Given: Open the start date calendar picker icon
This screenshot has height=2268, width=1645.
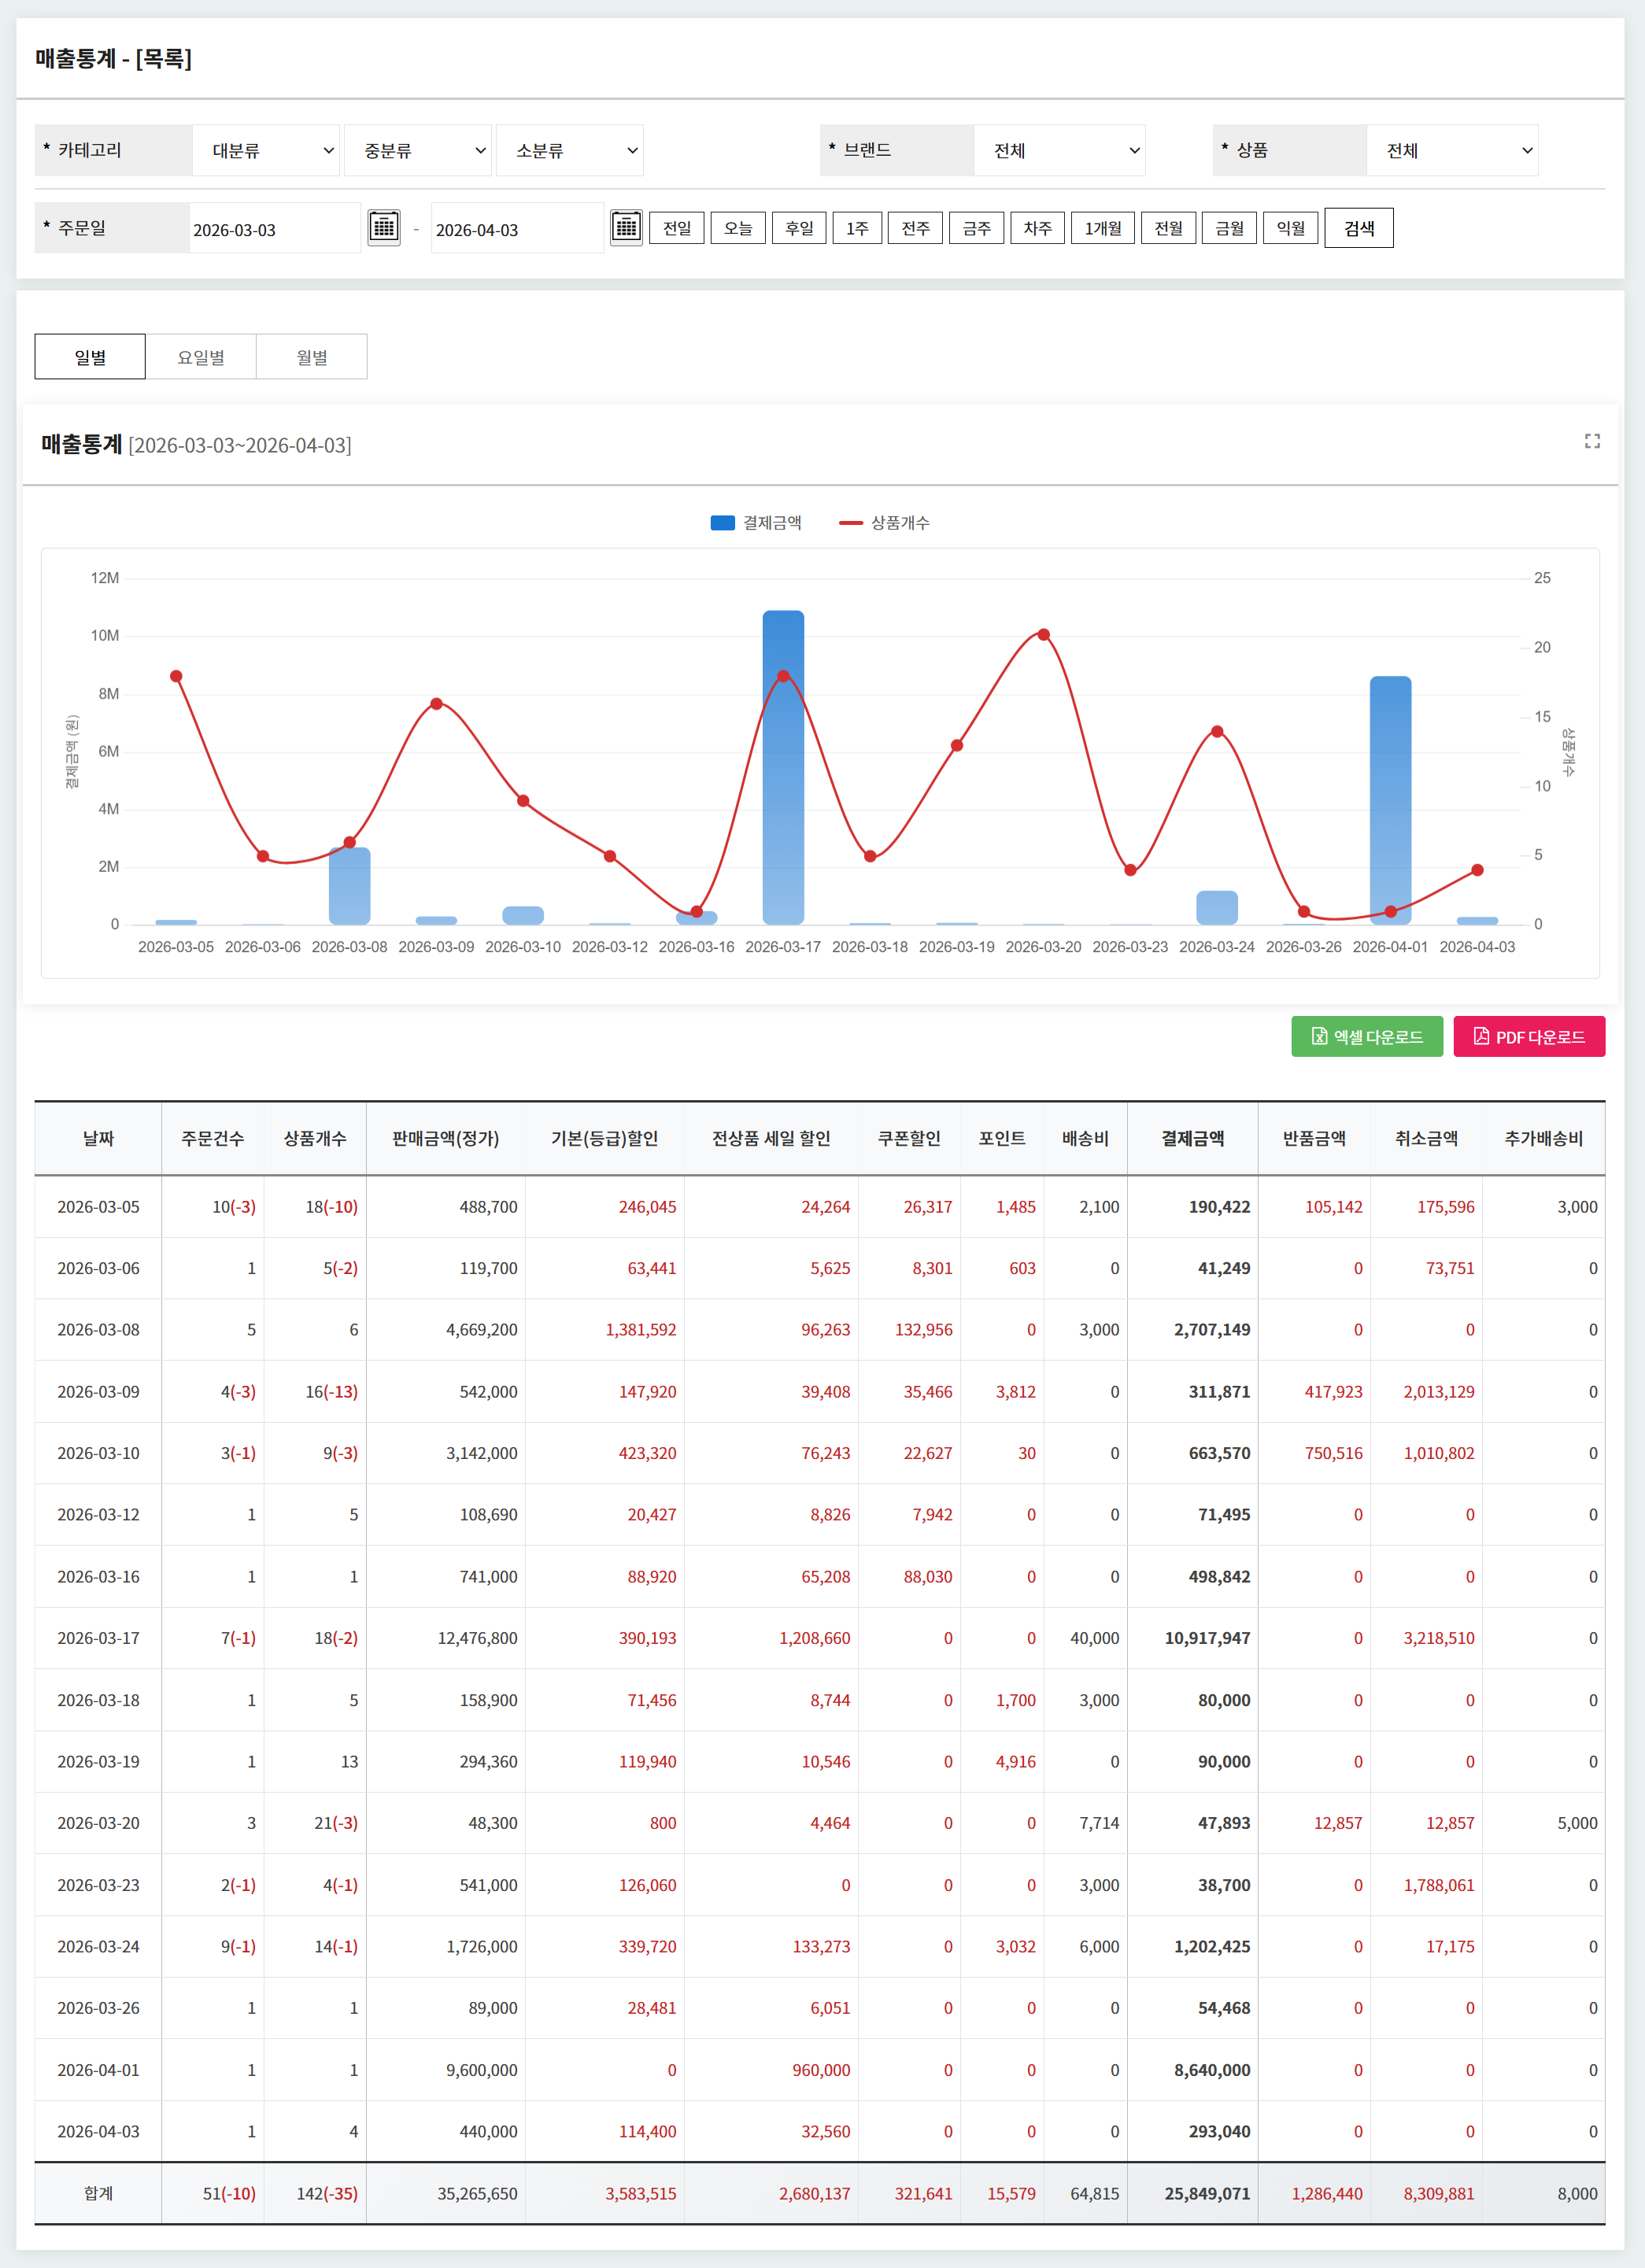Looking at the screenshot, I should pos(384,227).
